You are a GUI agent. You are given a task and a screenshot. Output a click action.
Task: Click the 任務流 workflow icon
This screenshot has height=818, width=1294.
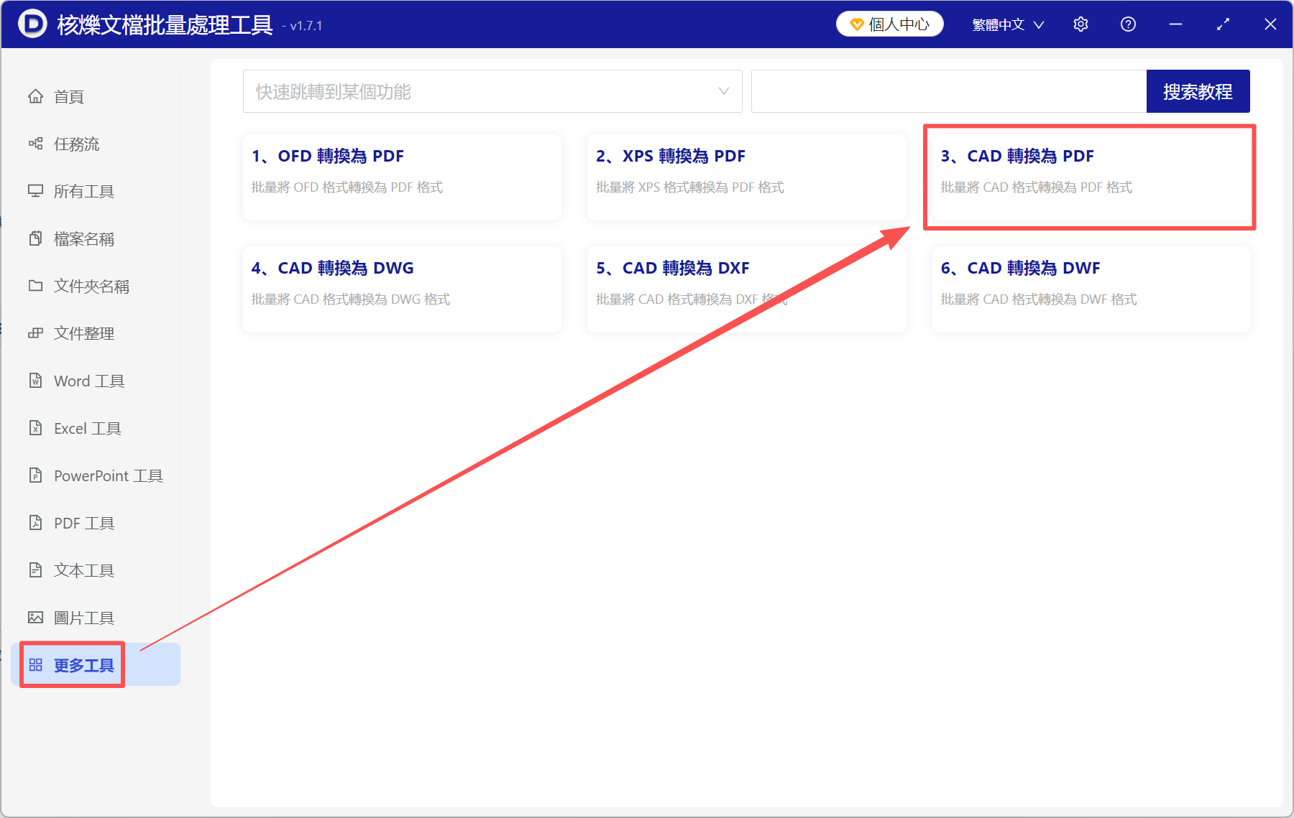click(35, 144)
